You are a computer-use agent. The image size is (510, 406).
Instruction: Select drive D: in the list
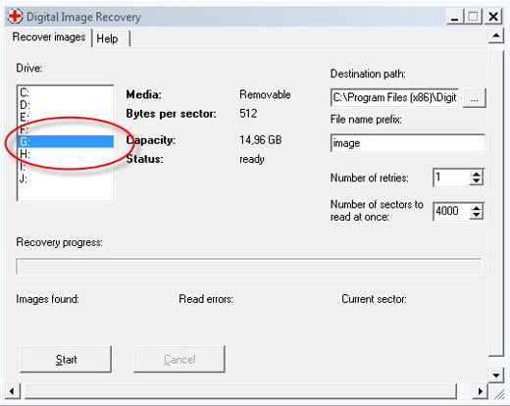coord(66,105)
